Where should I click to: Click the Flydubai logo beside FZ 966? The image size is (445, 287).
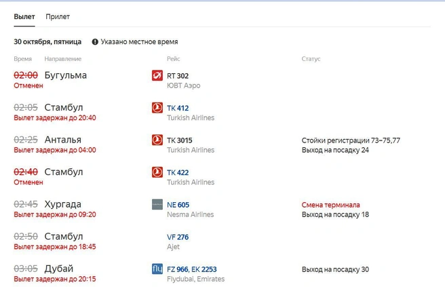(157, 269)
